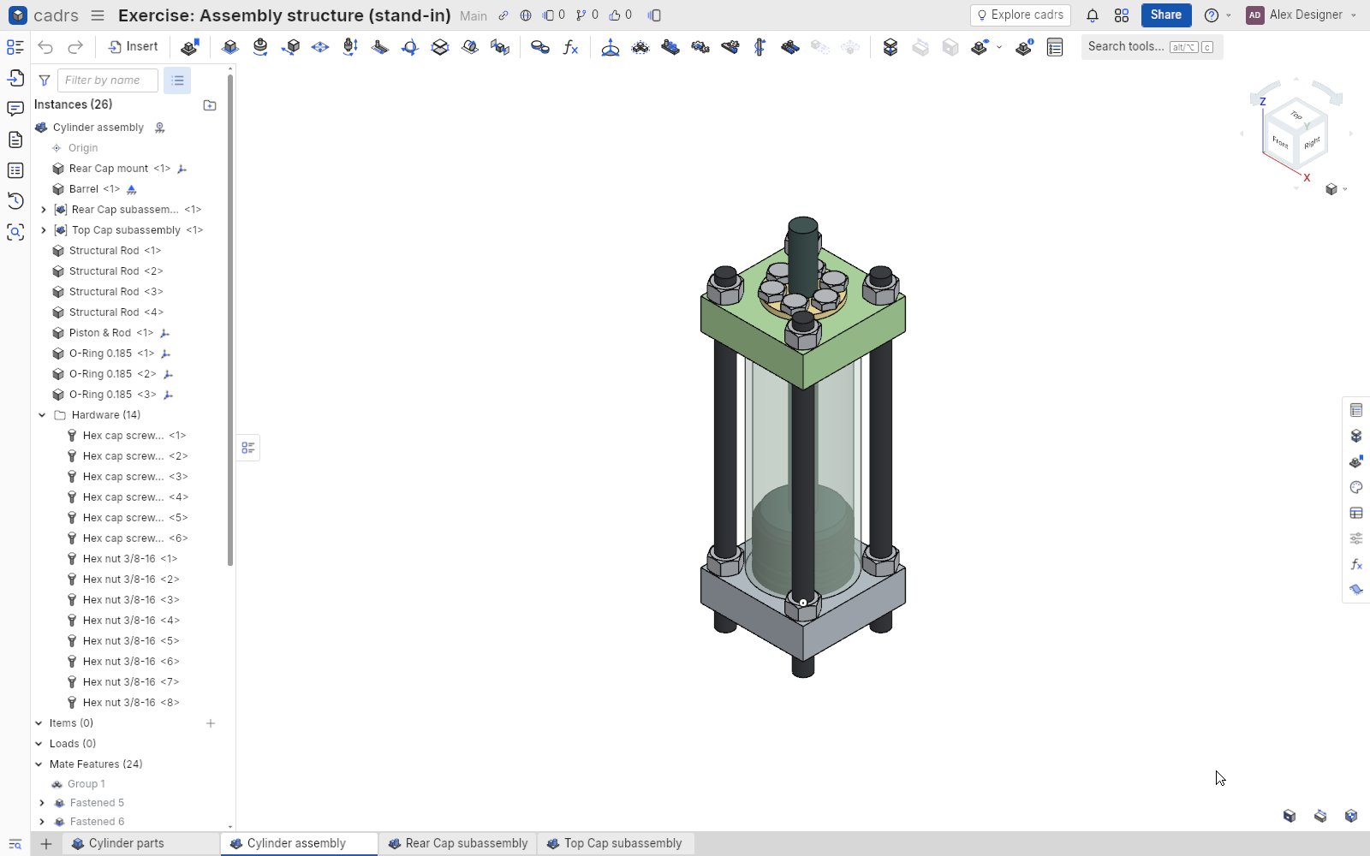Select the Cylinder assembly tab
1370x856 pixels.
click(299, 843)
